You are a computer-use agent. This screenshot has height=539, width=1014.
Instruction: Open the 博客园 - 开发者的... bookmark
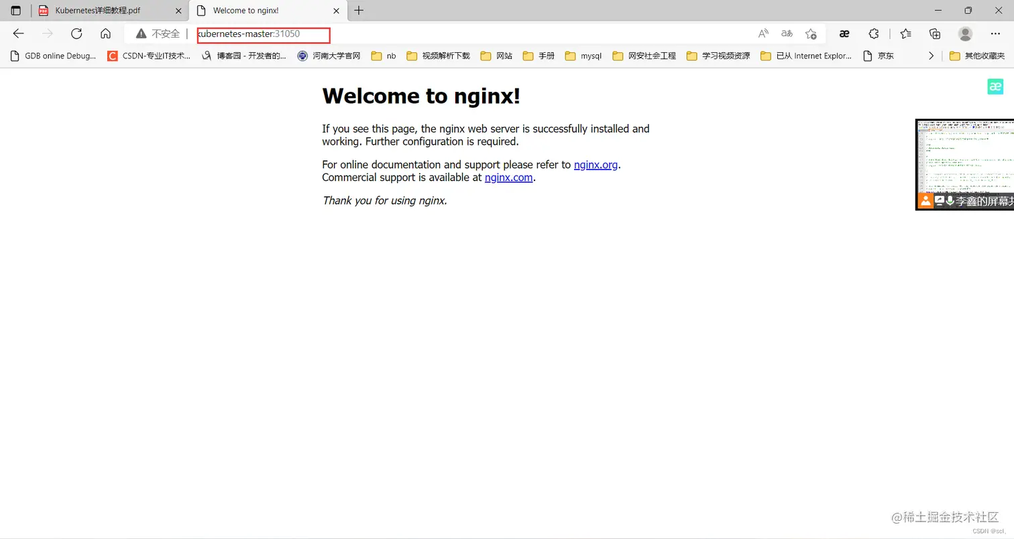click(245, 56)
